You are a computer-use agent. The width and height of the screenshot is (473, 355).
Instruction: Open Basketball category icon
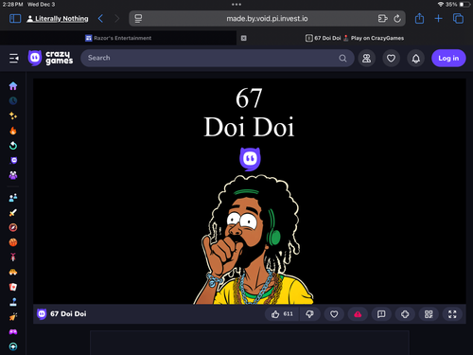click(13, 242)
